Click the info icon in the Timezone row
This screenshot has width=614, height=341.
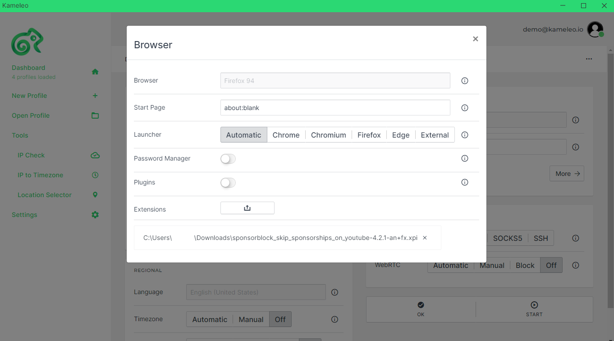pos(334,319)
